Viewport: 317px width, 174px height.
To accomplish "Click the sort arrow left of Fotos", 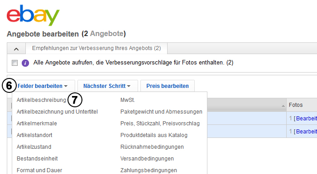I will (283, 106).
